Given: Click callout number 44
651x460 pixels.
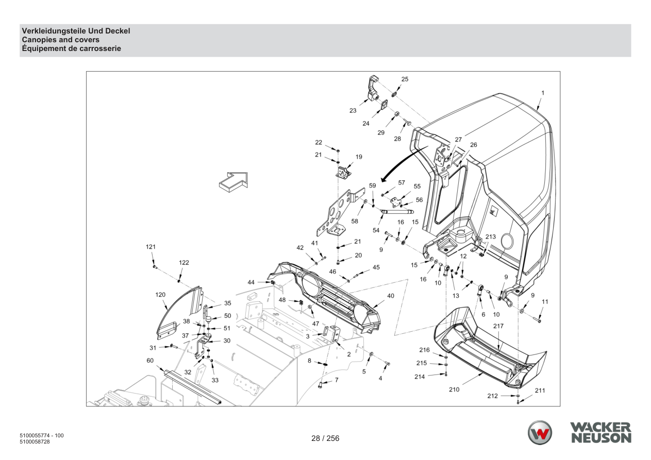Looking at the screenshot, I should 251,282.
